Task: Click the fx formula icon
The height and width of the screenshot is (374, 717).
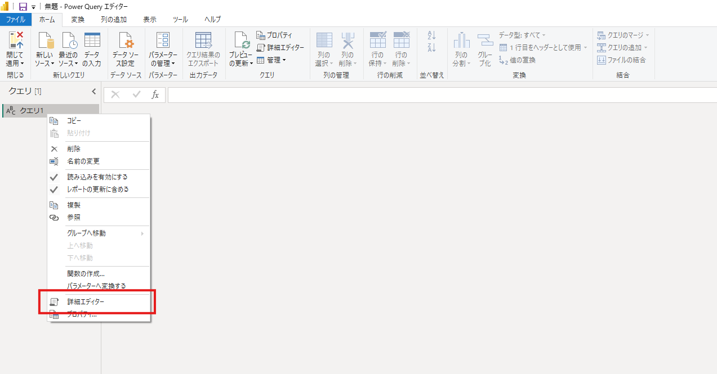Action: point(155,95)
